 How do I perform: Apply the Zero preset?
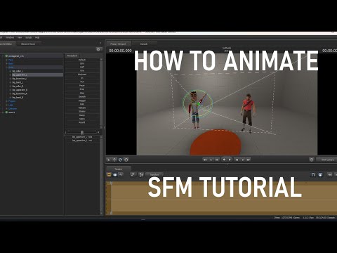pos(82,63)
